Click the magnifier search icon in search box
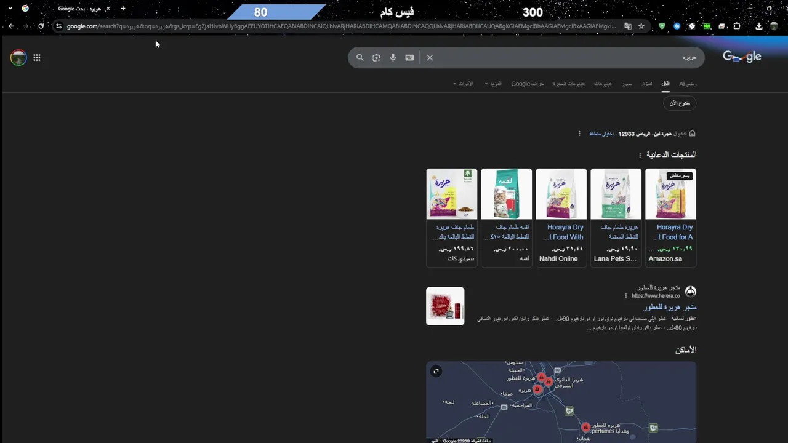The image size is (788, 443). [x=360, y=57]
